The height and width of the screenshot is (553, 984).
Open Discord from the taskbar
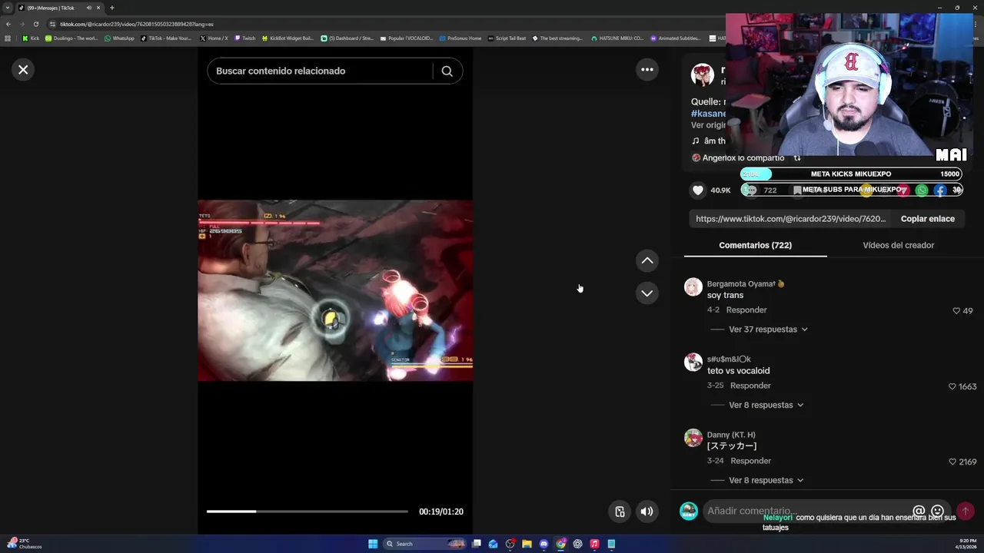[544, 544]
